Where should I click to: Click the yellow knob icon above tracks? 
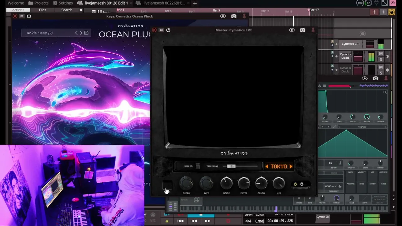pyautogui.click(x=392, y=12)
